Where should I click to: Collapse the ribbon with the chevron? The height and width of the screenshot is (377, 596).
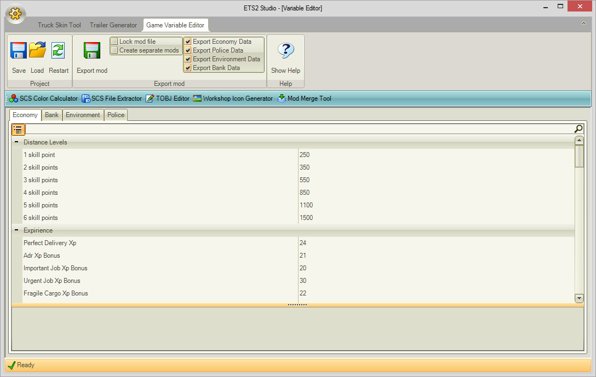[x=583, y=24]
